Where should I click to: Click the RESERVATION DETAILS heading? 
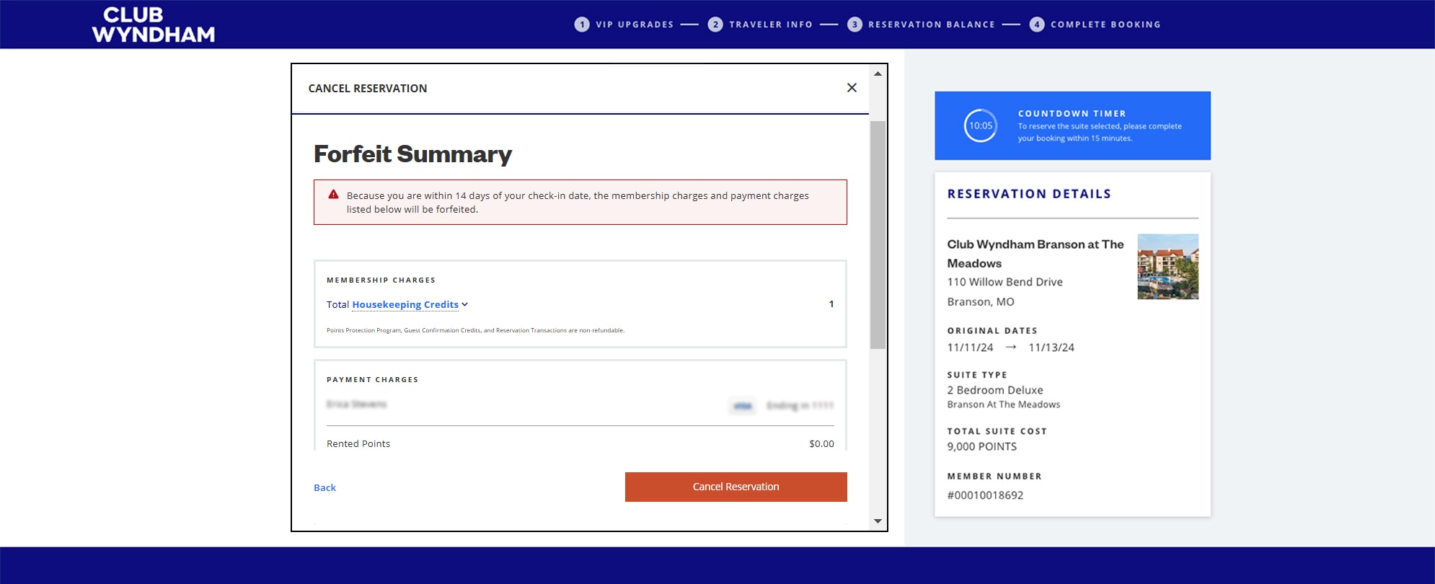pyautogui.click(x=1029, y=194)
